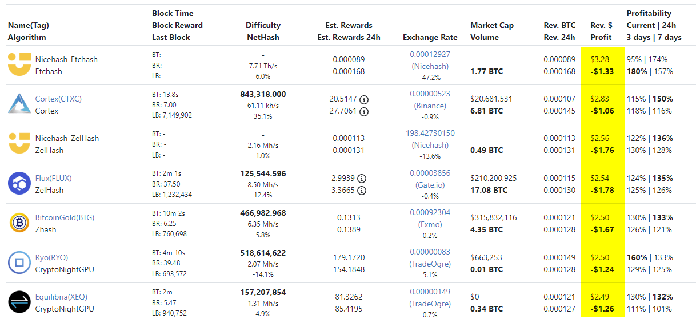Open the BitcoinGold(BTG) coin link

coord(65,217)
